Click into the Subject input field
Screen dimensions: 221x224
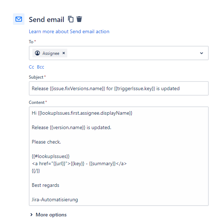119,88
